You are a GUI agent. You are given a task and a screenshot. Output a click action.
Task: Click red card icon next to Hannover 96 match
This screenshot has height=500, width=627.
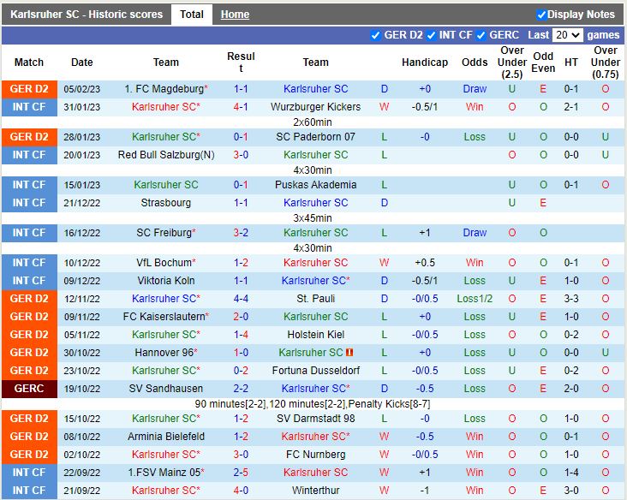(349, 353)
